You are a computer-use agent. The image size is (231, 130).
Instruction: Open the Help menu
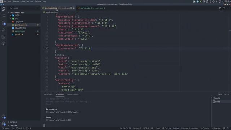[44, 1]
